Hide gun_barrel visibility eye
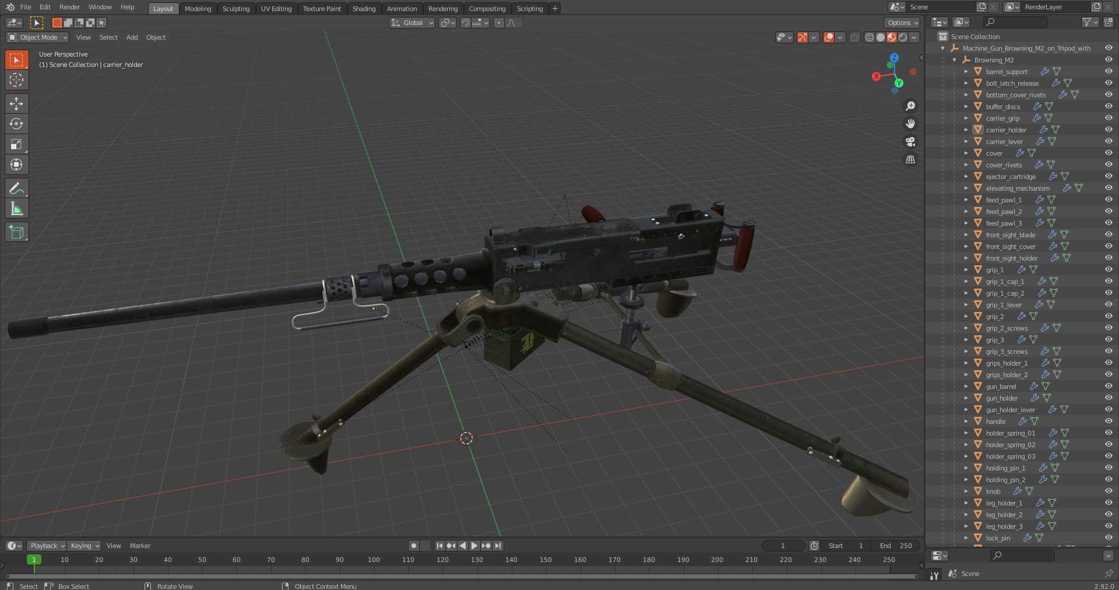 (1109, 386)
